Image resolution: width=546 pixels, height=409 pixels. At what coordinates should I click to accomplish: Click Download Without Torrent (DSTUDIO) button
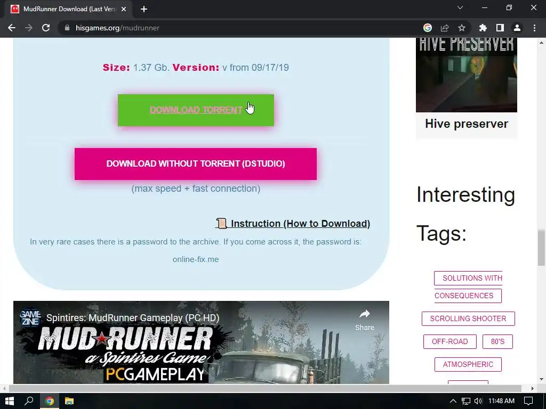coord(196,164)
